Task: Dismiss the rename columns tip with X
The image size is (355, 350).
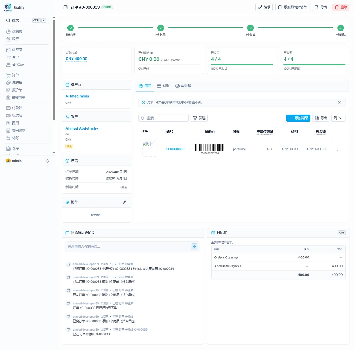Action: pyautogui.click(x=339, y=102)
